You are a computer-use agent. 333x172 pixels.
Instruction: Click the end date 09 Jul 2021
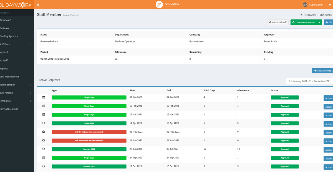tap(173, 149)
